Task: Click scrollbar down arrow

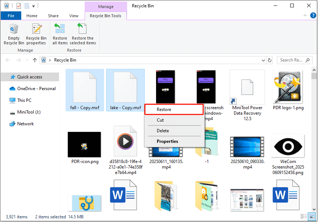Action: [314, 210]
